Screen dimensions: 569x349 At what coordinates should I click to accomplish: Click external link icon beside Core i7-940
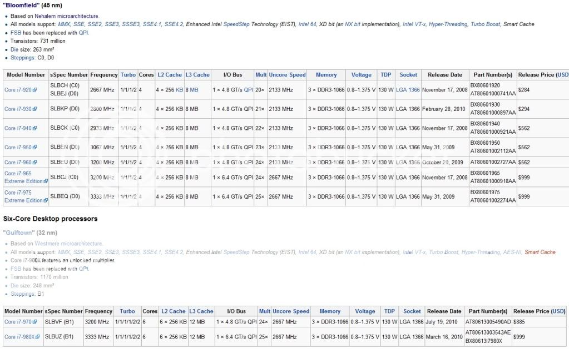(34, 128)
